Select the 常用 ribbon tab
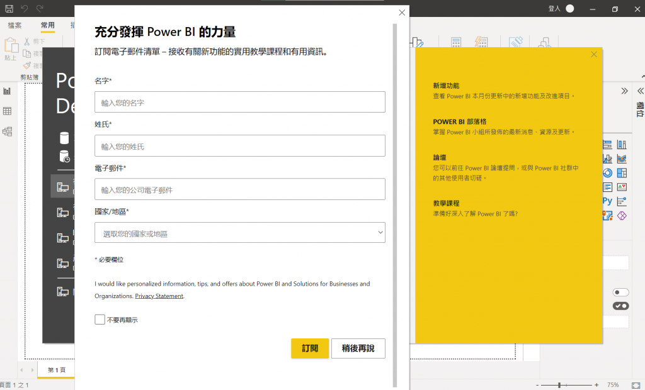 coord(48,25)
